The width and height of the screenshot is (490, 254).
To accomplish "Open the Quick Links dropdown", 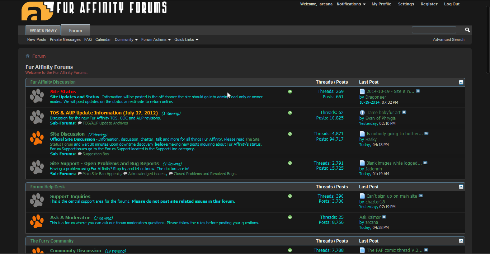I will point(186,39).
